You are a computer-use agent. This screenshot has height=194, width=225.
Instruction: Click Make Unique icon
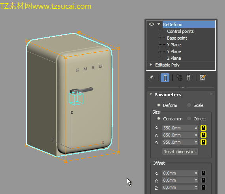pos(179,78)
